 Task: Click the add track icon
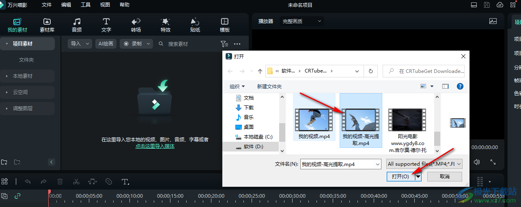4,196
